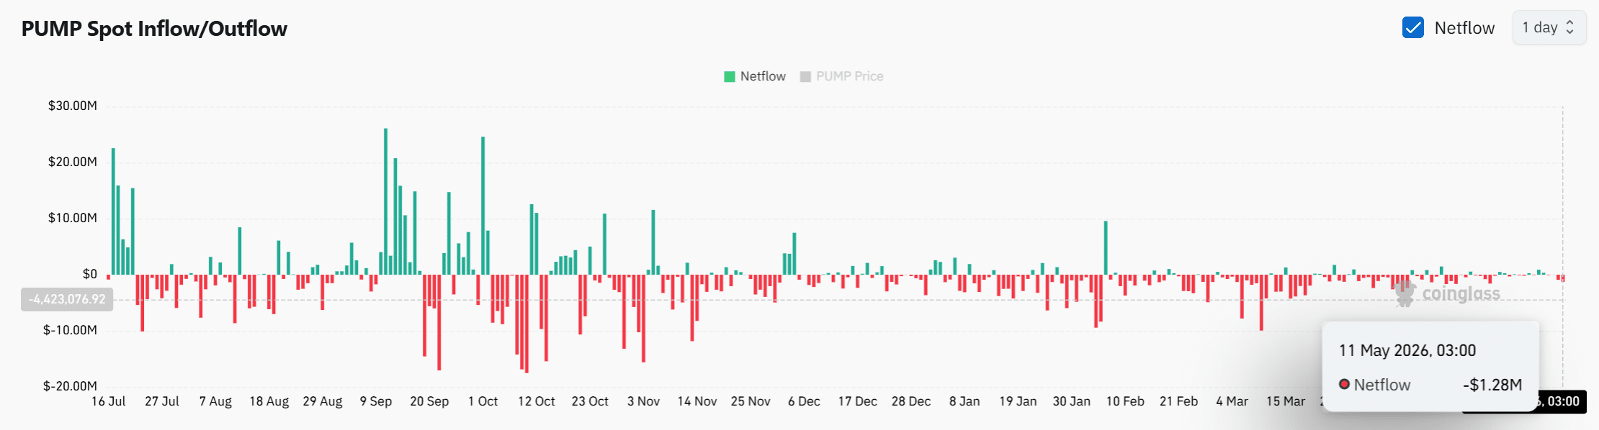Viewport: 1599px width, 430px height.
Task: Open the 1 day interval dropdown
Action: click(1549, 28)
